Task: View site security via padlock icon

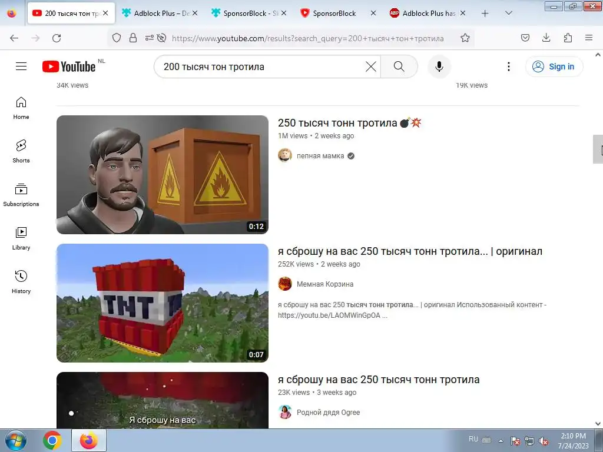Action: coord(133,38)
